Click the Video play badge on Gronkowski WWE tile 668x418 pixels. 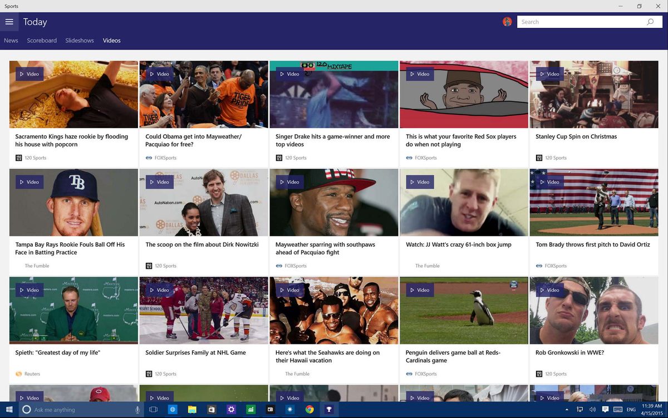549,290
